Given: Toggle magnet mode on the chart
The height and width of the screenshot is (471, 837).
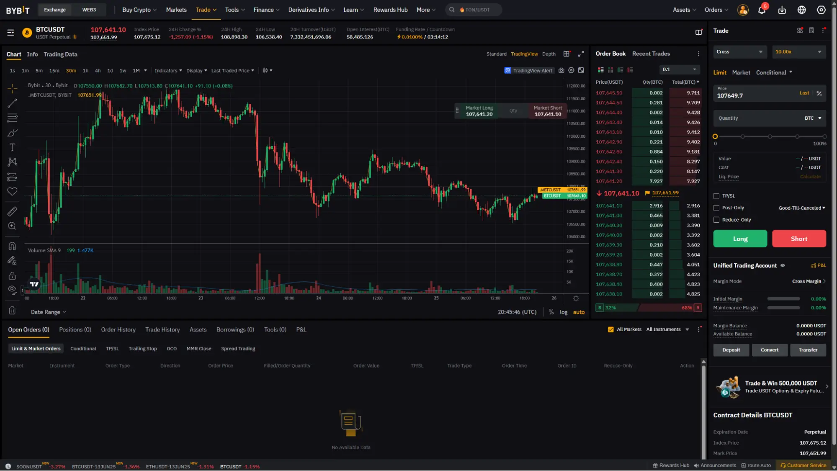Looking at the screenshot, I should pyautogui.click(x=12, y=246).
